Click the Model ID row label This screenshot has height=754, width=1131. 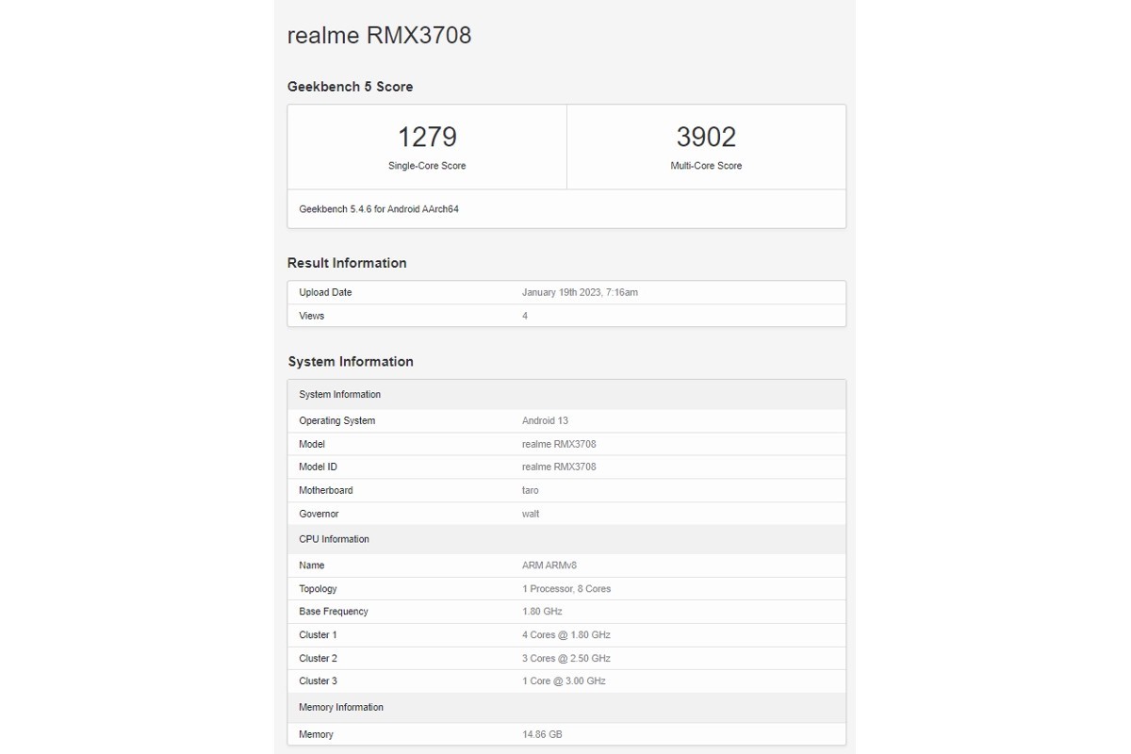318,467
